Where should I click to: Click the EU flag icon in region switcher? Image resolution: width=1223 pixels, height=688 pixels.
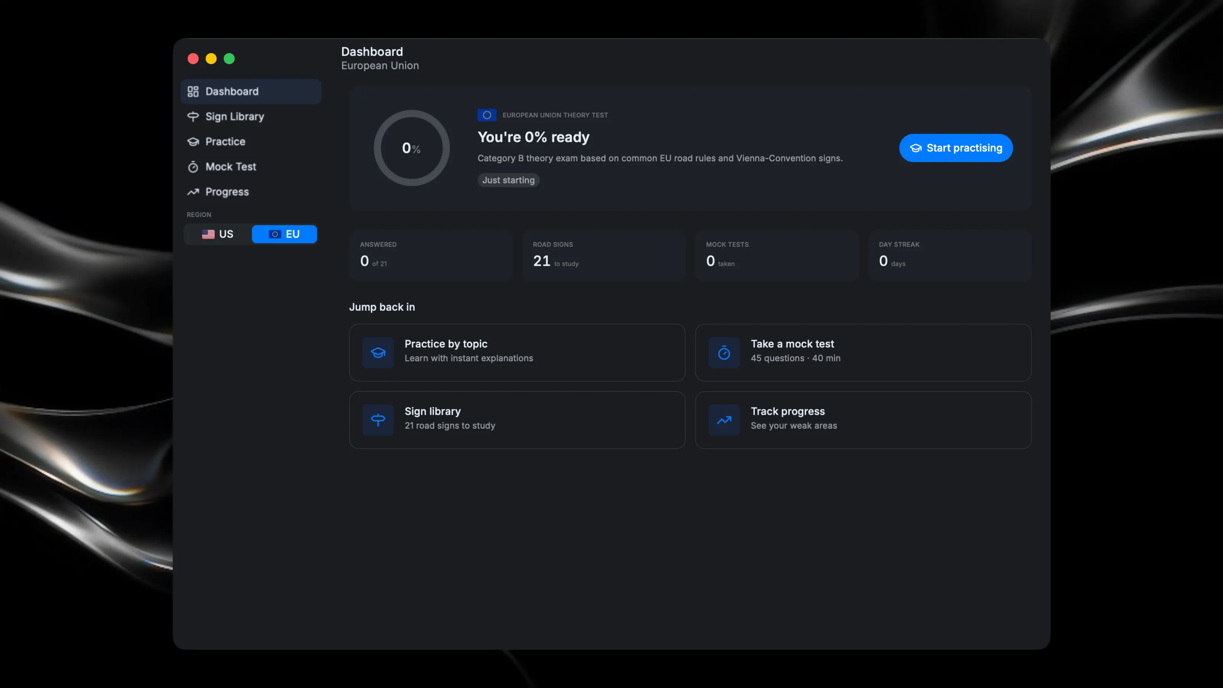pos(275,234)
